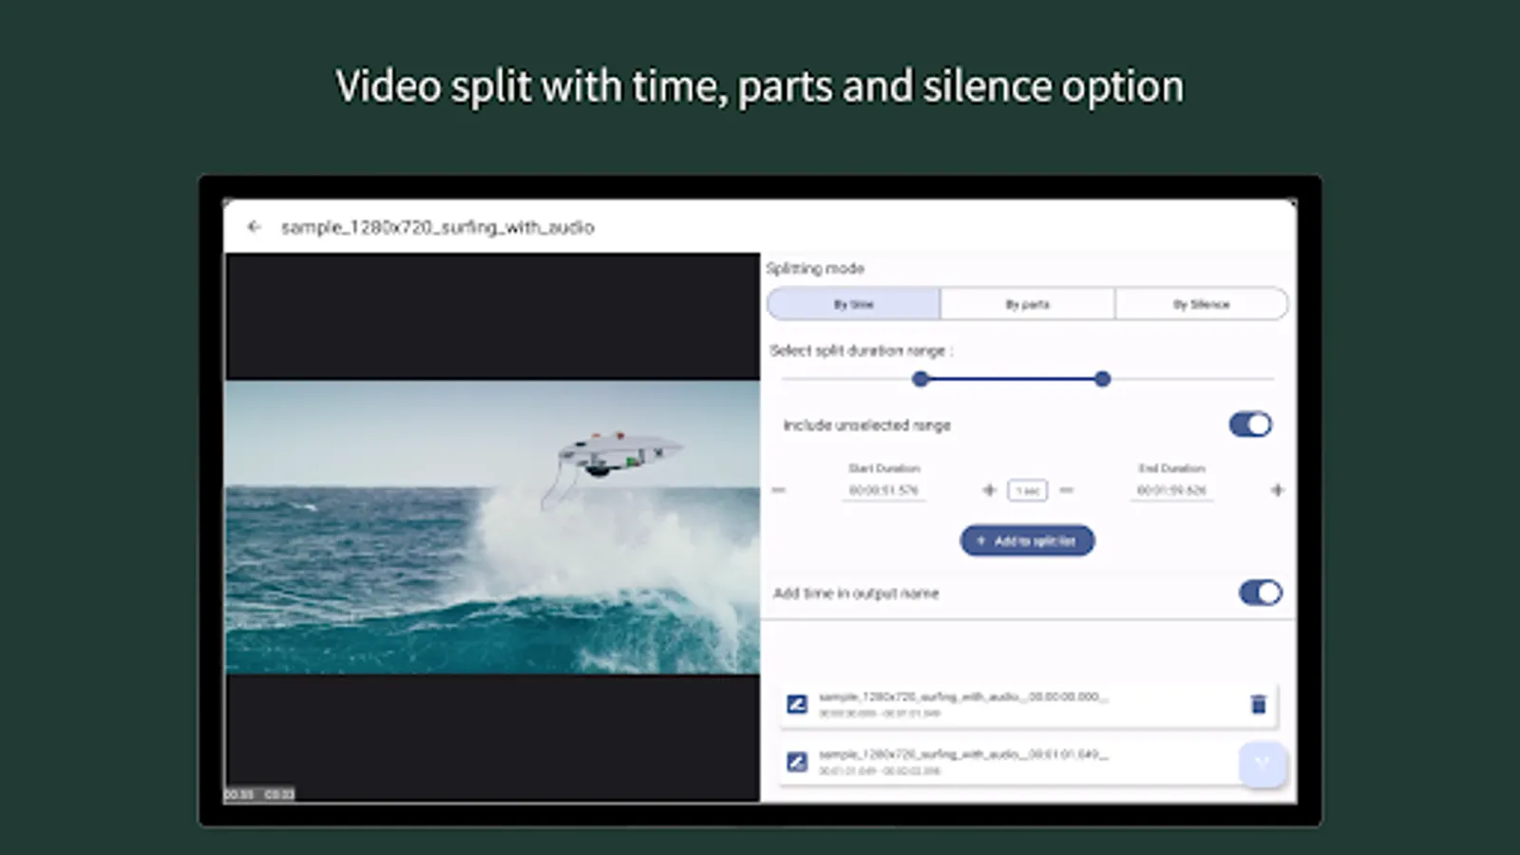The height and width of the screenshot is (855, 1520).
Task: Increase Start Duration with the plus icon
Action: point(988,490)
